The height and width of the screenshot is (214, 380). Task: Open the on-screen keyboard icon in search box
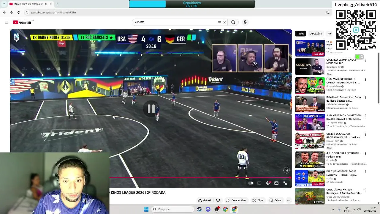click(219, 22)
